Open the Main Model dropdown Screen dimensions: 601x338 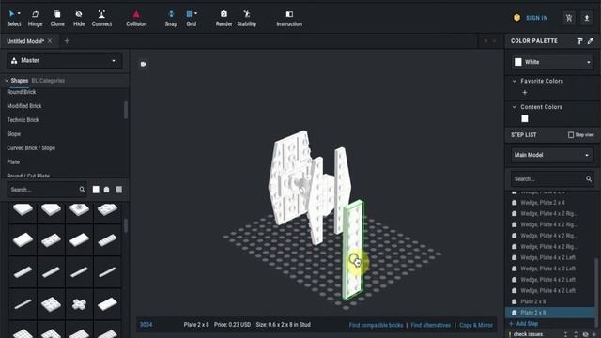pyautogui.click(x=552, y=155)
